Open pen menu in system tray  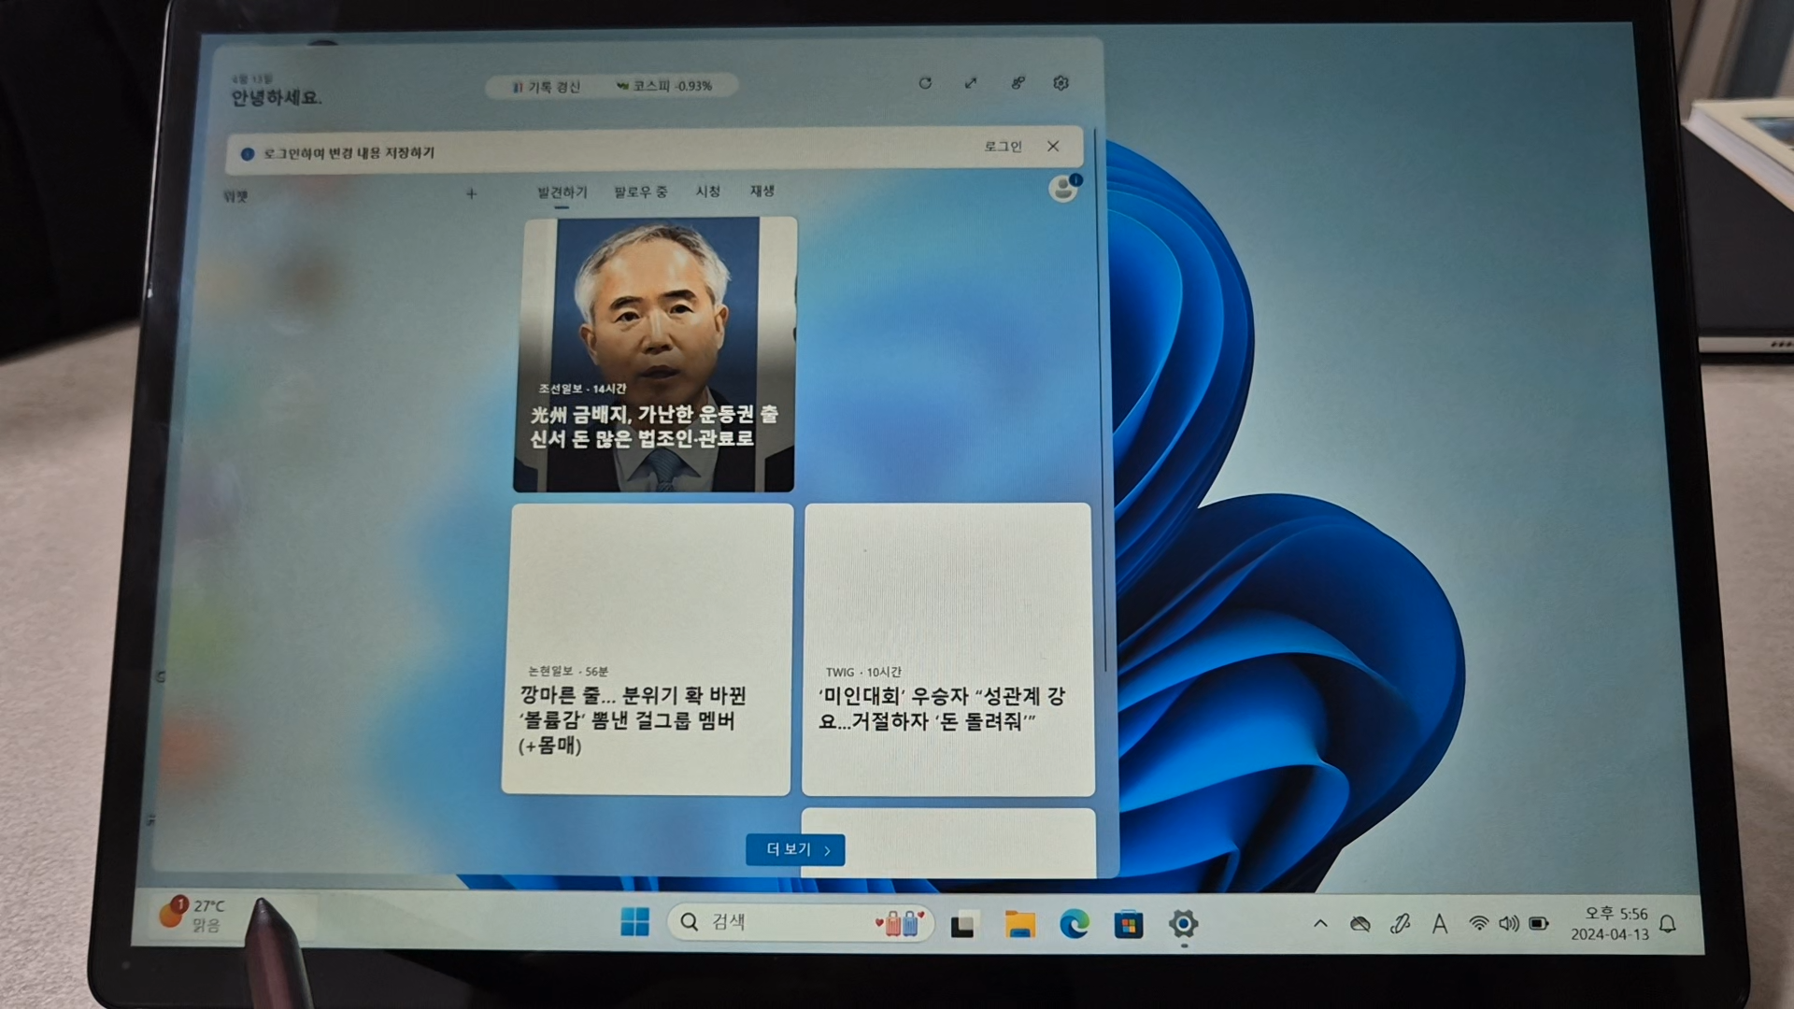pos(1400,924)
